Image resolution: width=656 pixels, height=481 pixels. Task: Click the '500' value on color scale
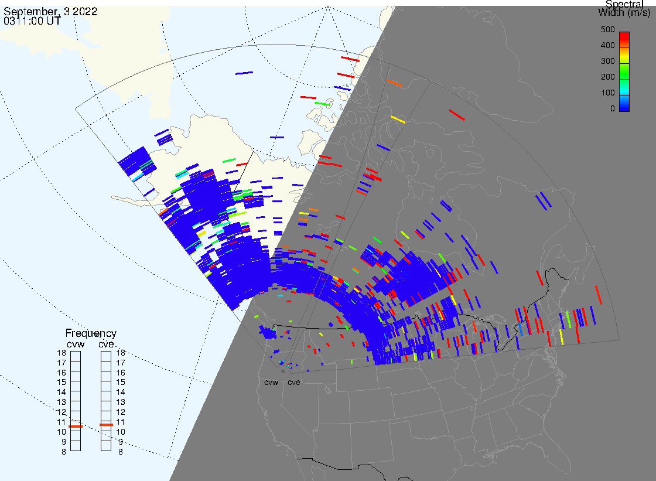pos(607,29)
